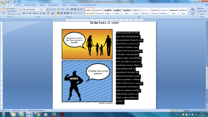This screenshot has width=208, height=117.
Task: Click Vyjmout (Cut)
Action: point(11,9)
